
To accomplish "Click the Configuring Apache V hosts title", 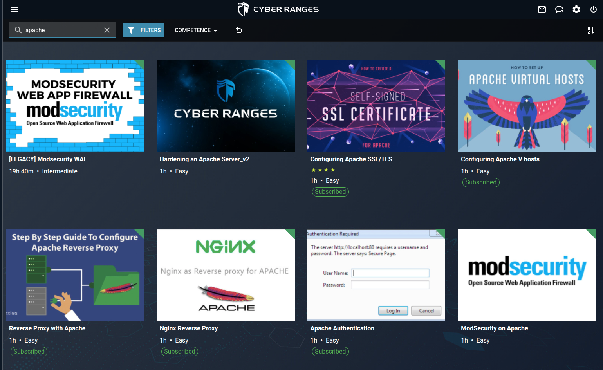I will (500, 159).
